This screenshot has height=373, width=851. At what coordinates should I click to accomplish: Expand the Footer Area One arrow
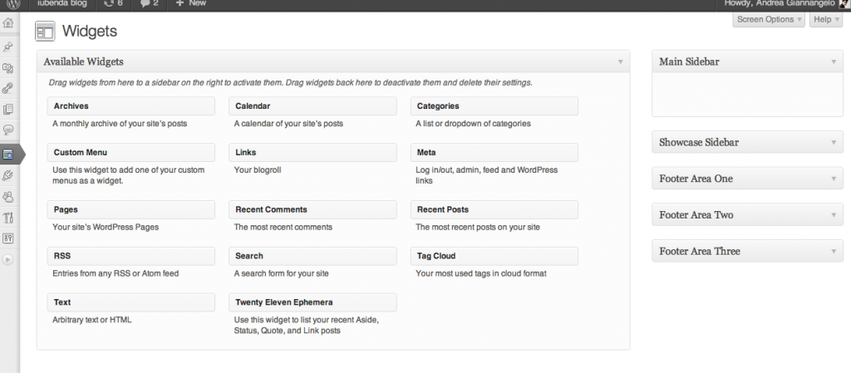click(x=834, y=179)
